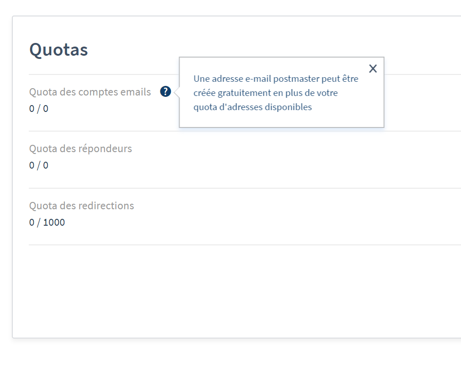Click the 0 / 0 value under comptes emails
Image resolution: width=461 pixels, height=376 pixels.
[x=39, y=109]
